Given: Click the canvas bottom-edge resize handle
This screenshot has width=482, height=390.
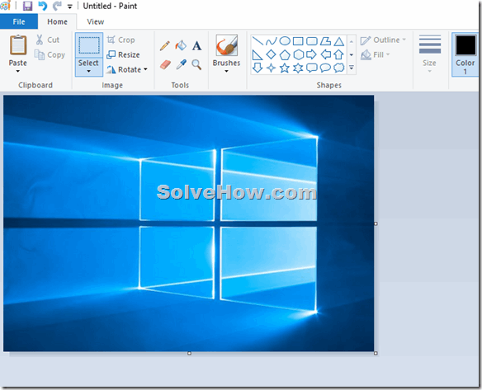Looking at the screenshot, I should pyautogui.click(x=189, y=354).
